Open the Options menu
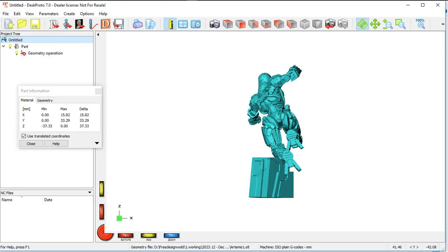The height and width of the screenshot is (252, 448). (x=87, y=14)
